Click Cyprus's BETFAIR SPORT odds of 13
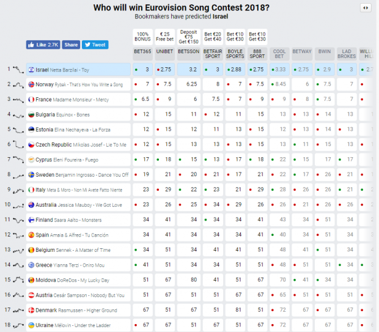 point(213,160)
